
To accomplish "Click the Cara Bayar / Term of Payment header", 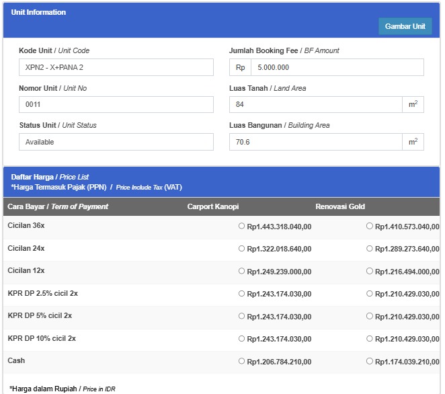I will (58, 206).
